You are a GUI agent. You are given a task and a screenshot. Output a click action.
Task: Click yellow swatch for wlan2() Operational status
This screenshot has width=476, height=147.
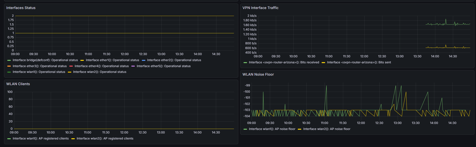coord(70,72)
